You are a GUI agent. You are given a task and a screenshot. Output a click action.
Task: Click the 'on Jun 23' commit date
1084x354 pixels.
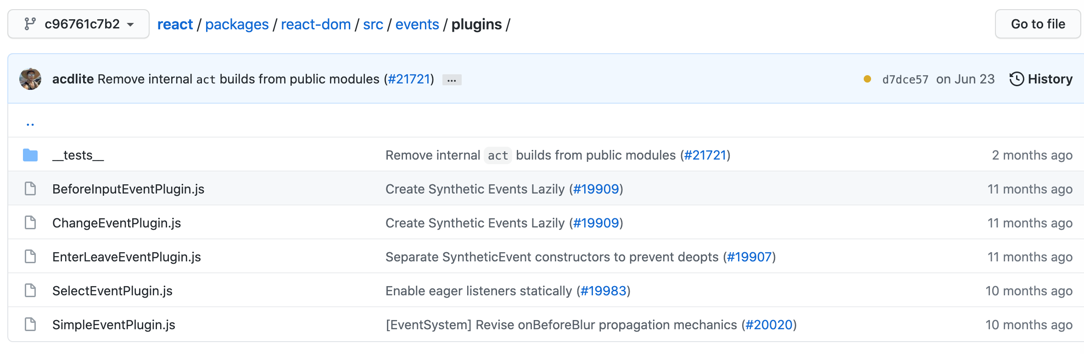coord(966,79)
